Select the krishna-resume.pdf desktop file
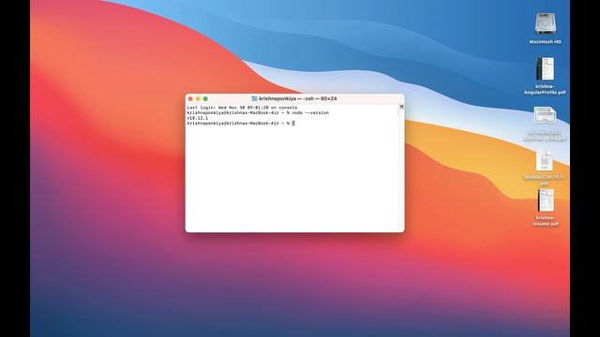600x337 pixels. tap(546, 200)
